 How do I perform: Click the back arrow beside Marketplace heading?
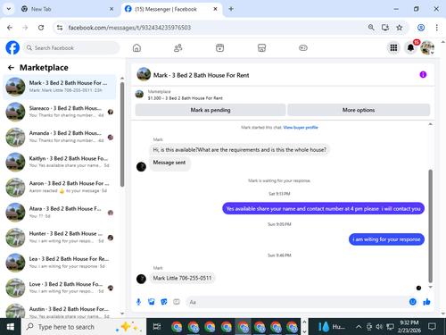11,68
